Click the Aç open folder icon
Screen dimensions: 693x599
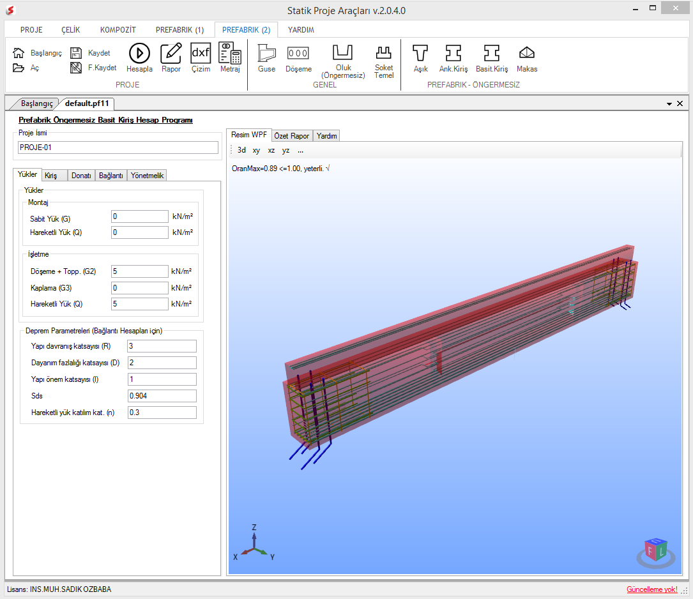point(19,68)
